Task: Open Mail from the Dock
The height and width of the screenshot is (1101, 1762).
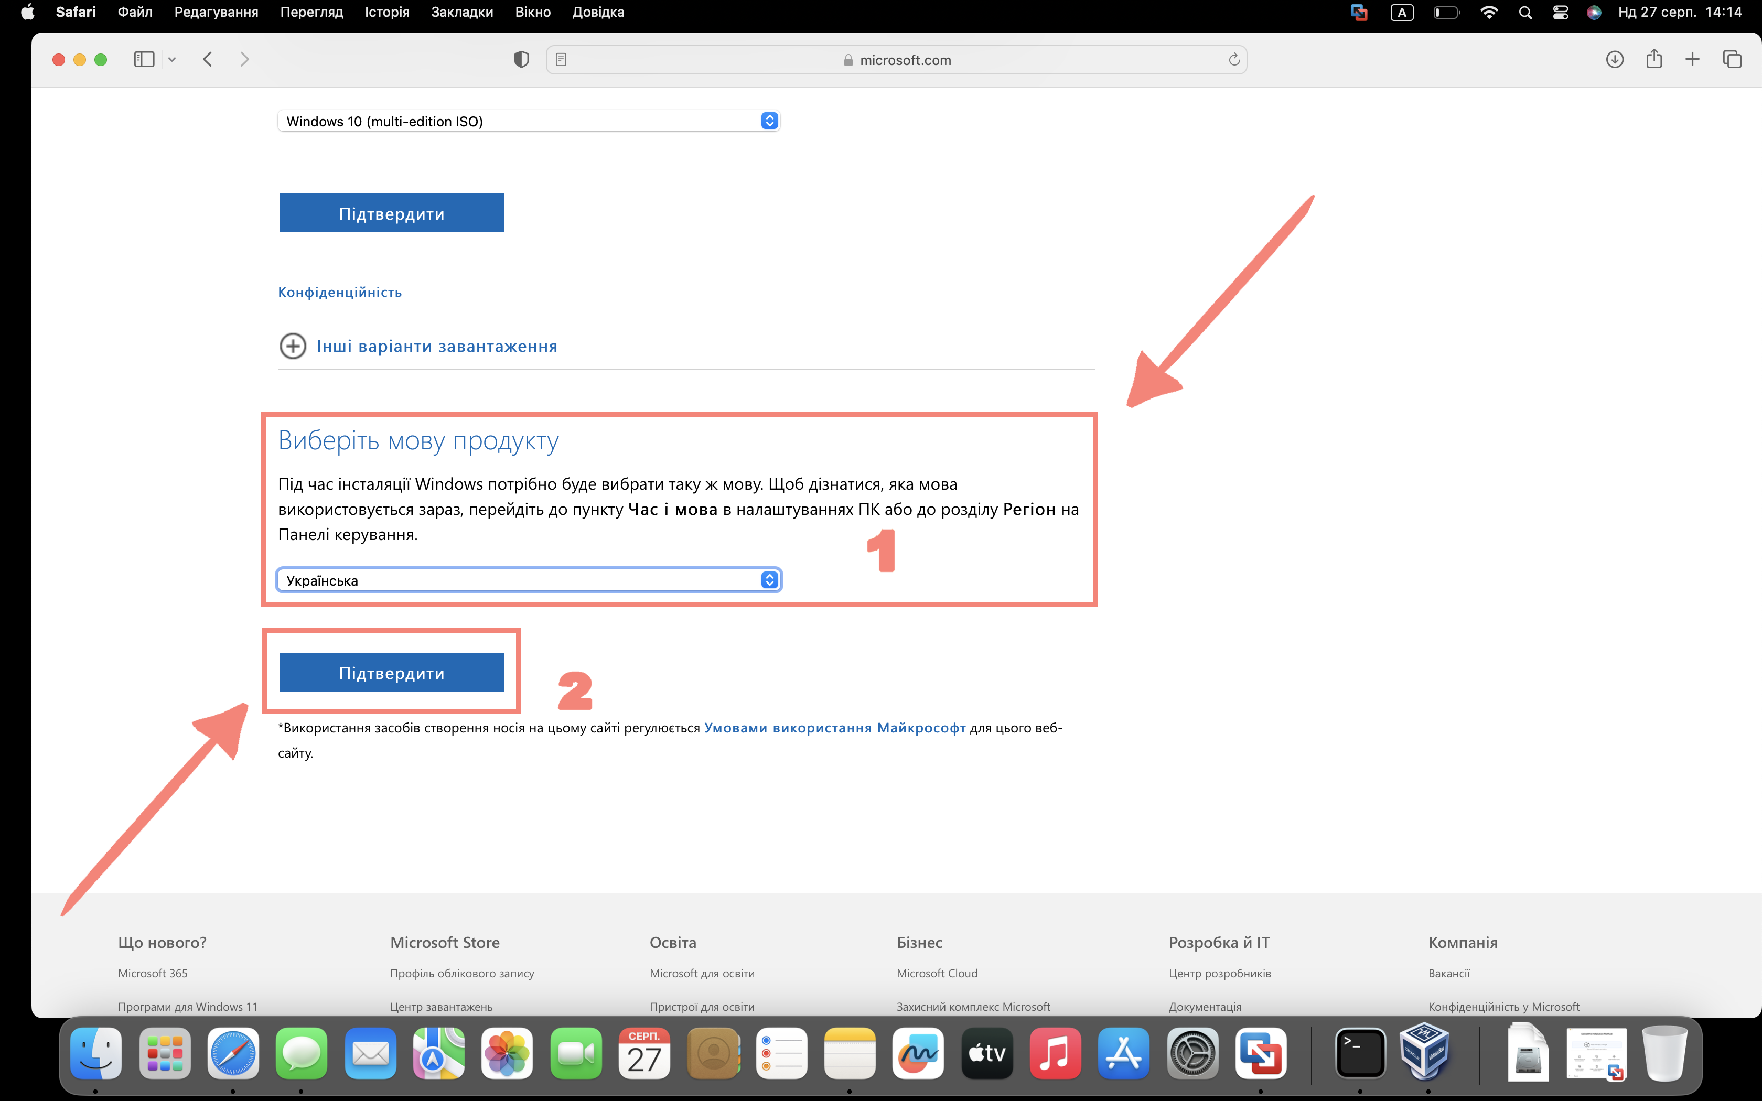Action: coord(370,1053)
